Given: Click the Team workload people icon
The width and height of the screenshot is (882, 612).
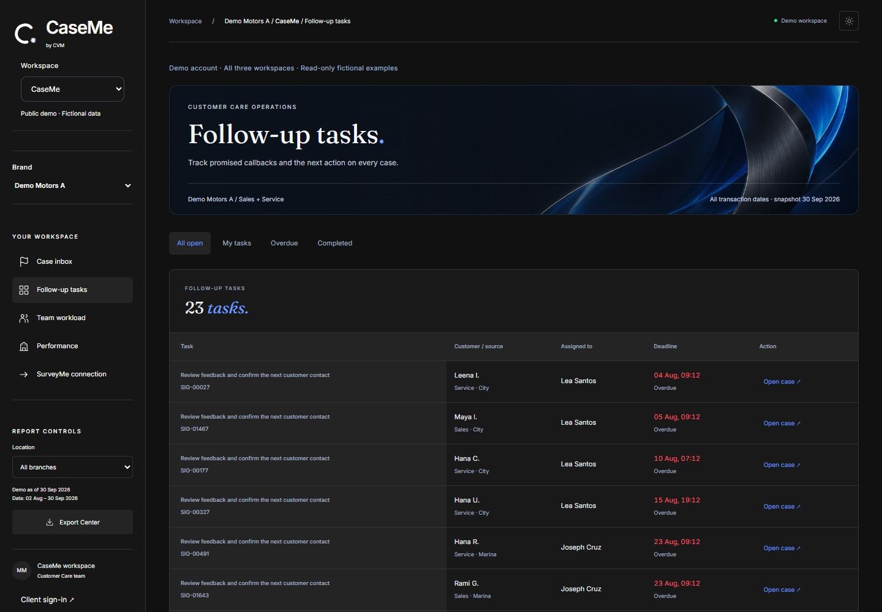Looking at the screenshot, I should [24, 318].
